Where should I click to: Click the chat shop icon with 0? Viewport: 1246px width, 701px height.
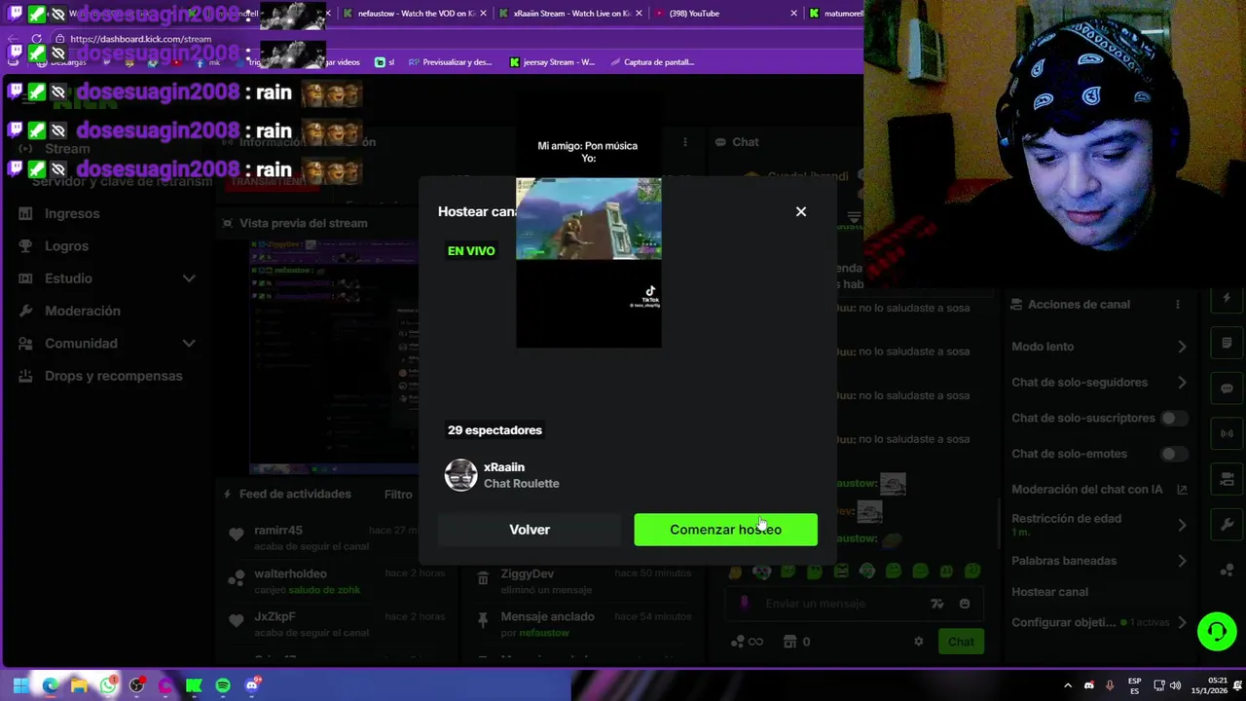[x=796, y=642]
